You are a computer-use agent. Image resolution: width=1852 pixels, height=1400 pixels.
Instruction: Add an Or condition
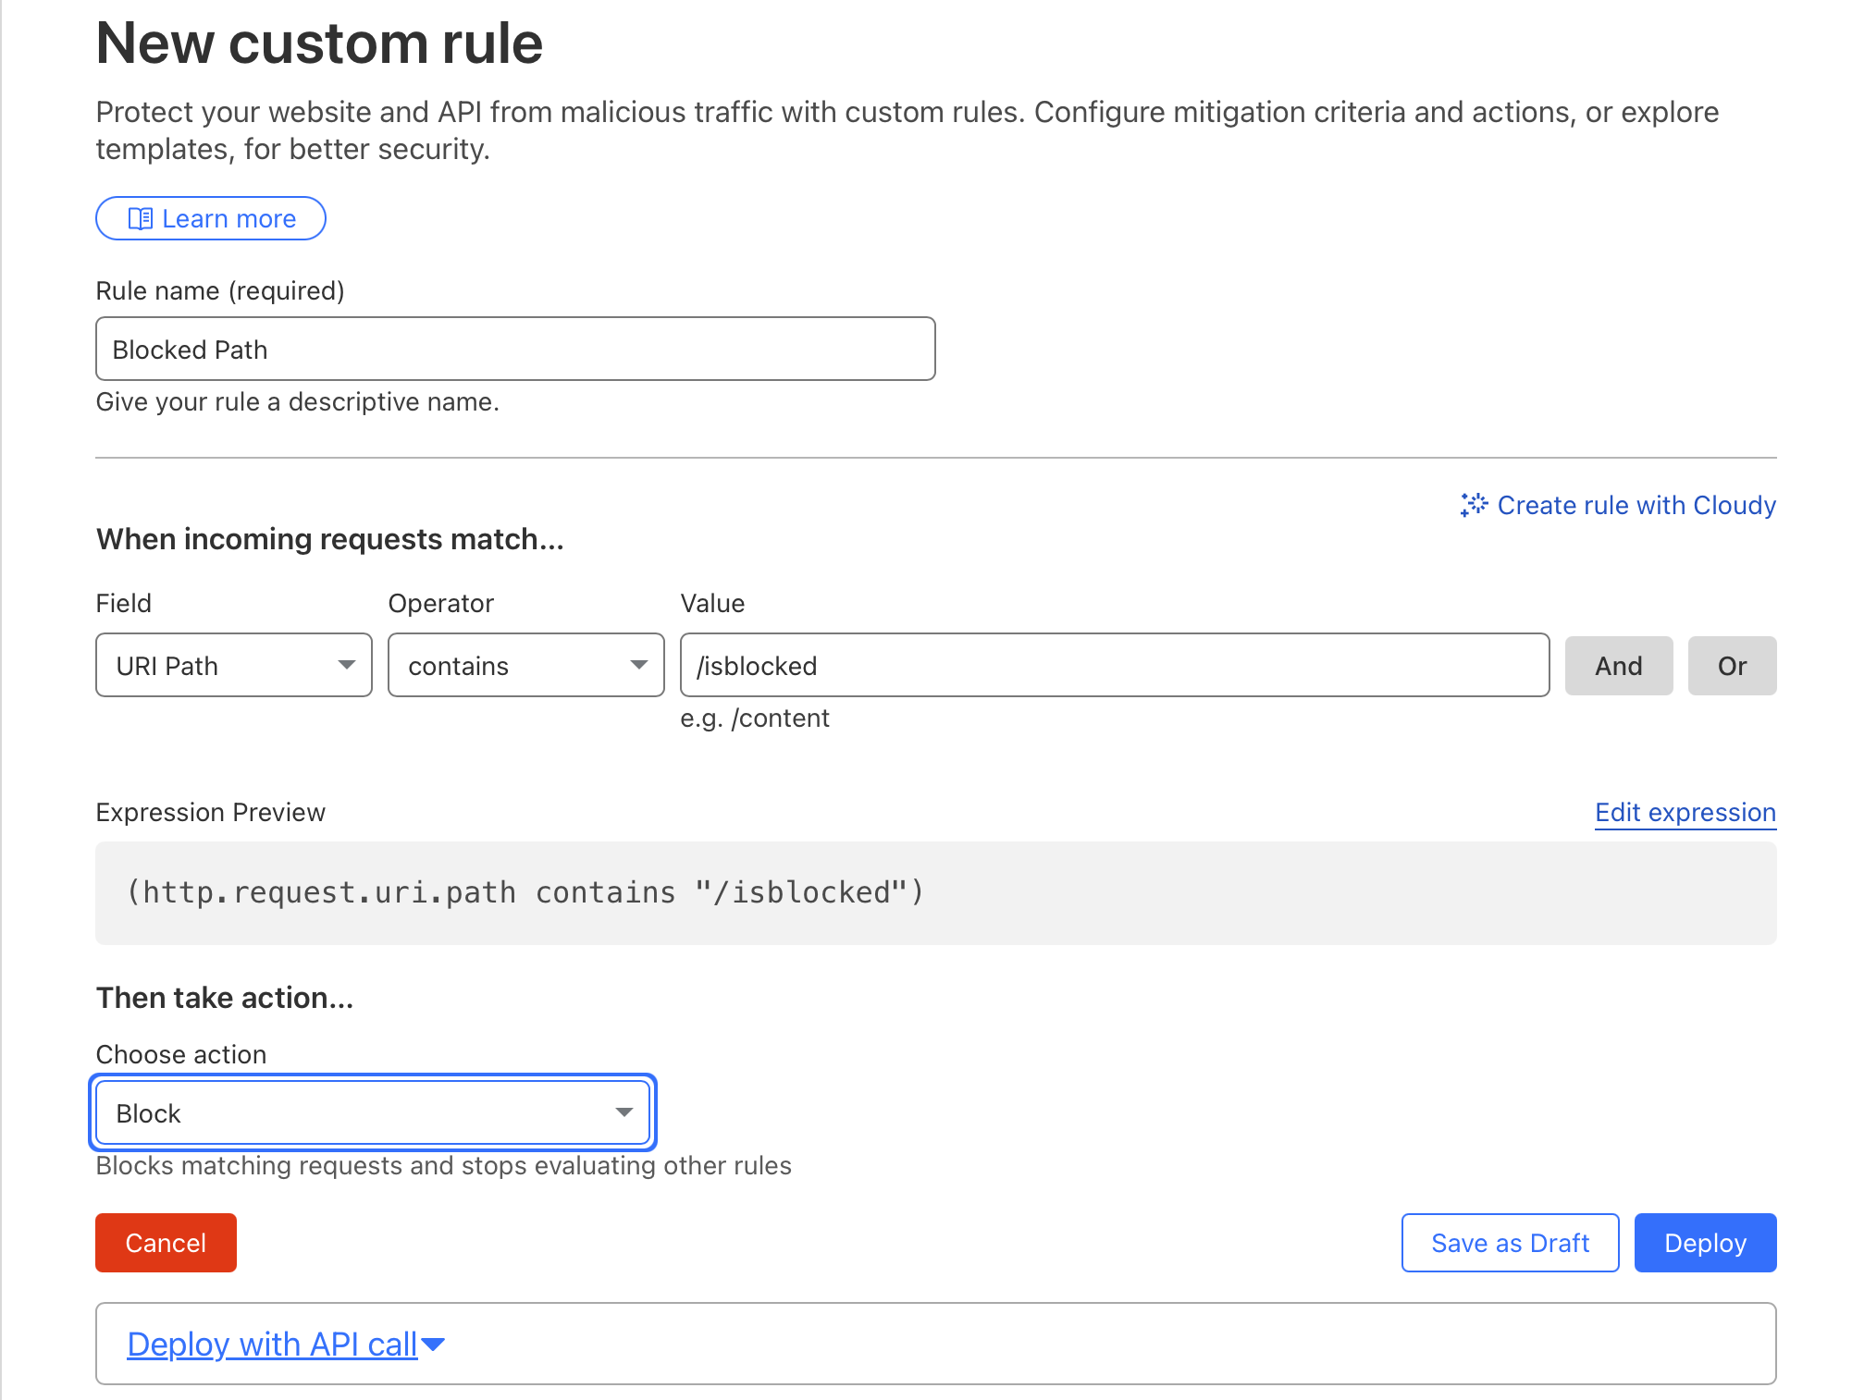[1732, 666]
